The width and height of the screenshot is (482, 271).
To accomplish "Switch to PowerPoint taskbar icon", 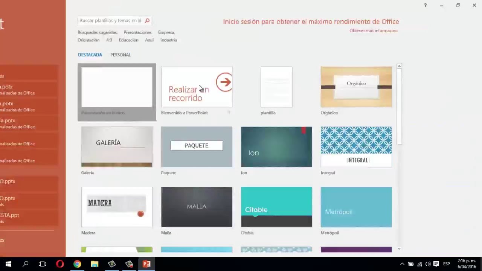I will tap(146, 264).
